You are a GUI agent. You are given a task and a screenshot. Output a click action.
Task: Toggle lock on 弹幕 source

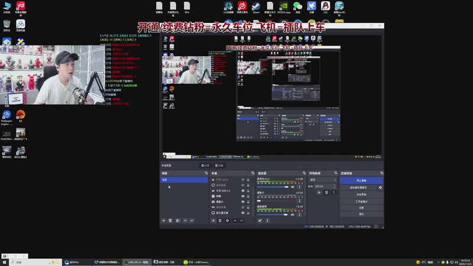[x=248, y=196]
